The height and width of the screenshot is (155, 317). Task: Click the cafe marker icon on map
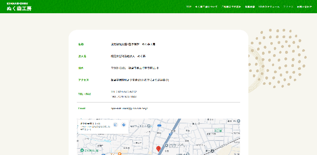click(167, 145)
